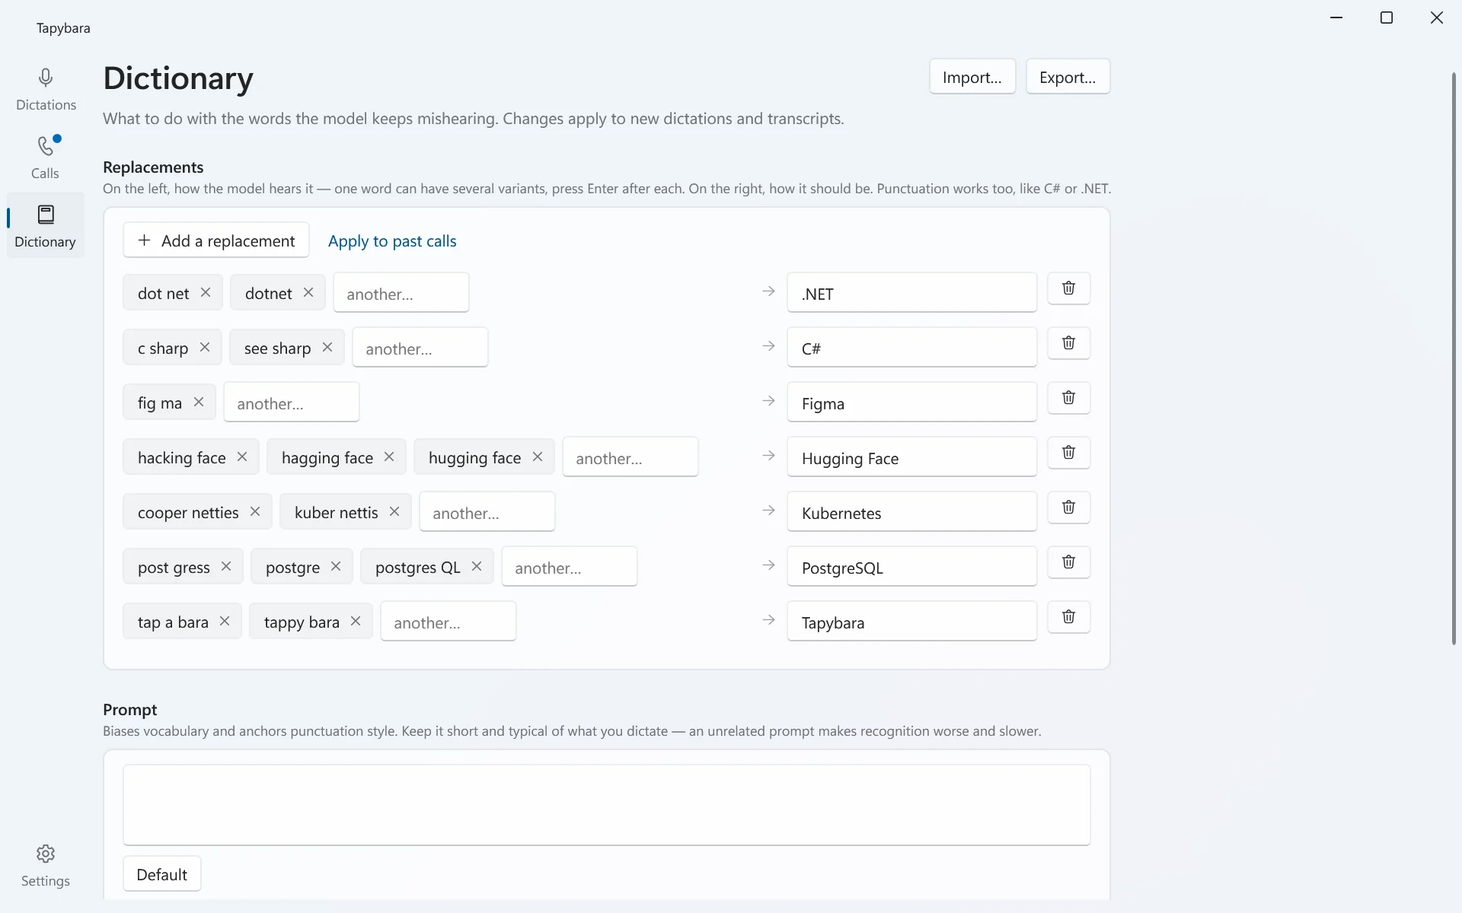This screenshot has width=1462, height=913.
Task: Focus the 'another...' field in Kubernetes row
Action: [487, 512]
